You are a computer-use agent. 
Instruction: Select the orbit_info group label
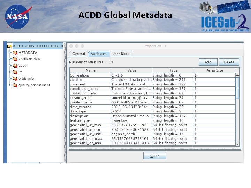[x=26, y=78]
